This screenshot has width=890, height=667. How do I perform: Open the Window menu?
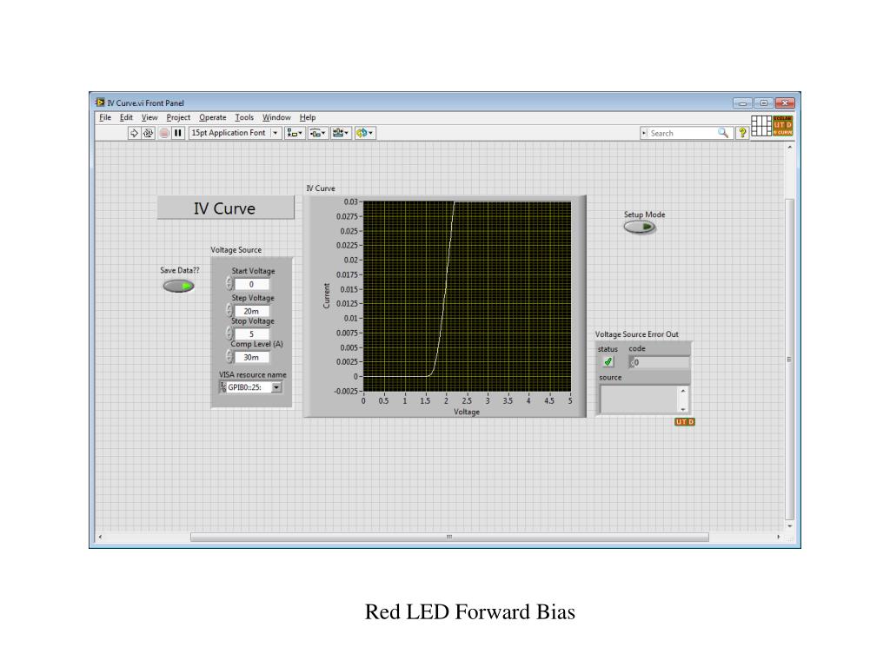coord(276,117)
